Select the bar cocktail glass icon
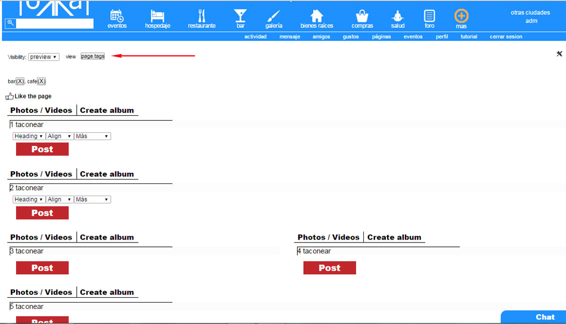Viewport: 566px width, 324px height. click(240, 16)
